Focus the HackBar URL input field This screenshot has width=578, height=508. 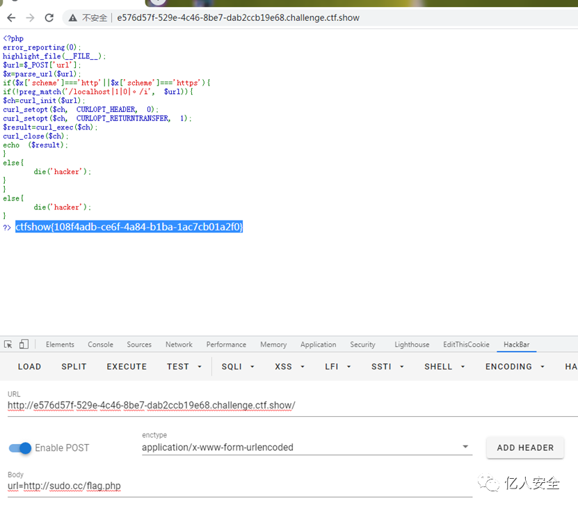point(293,406)
